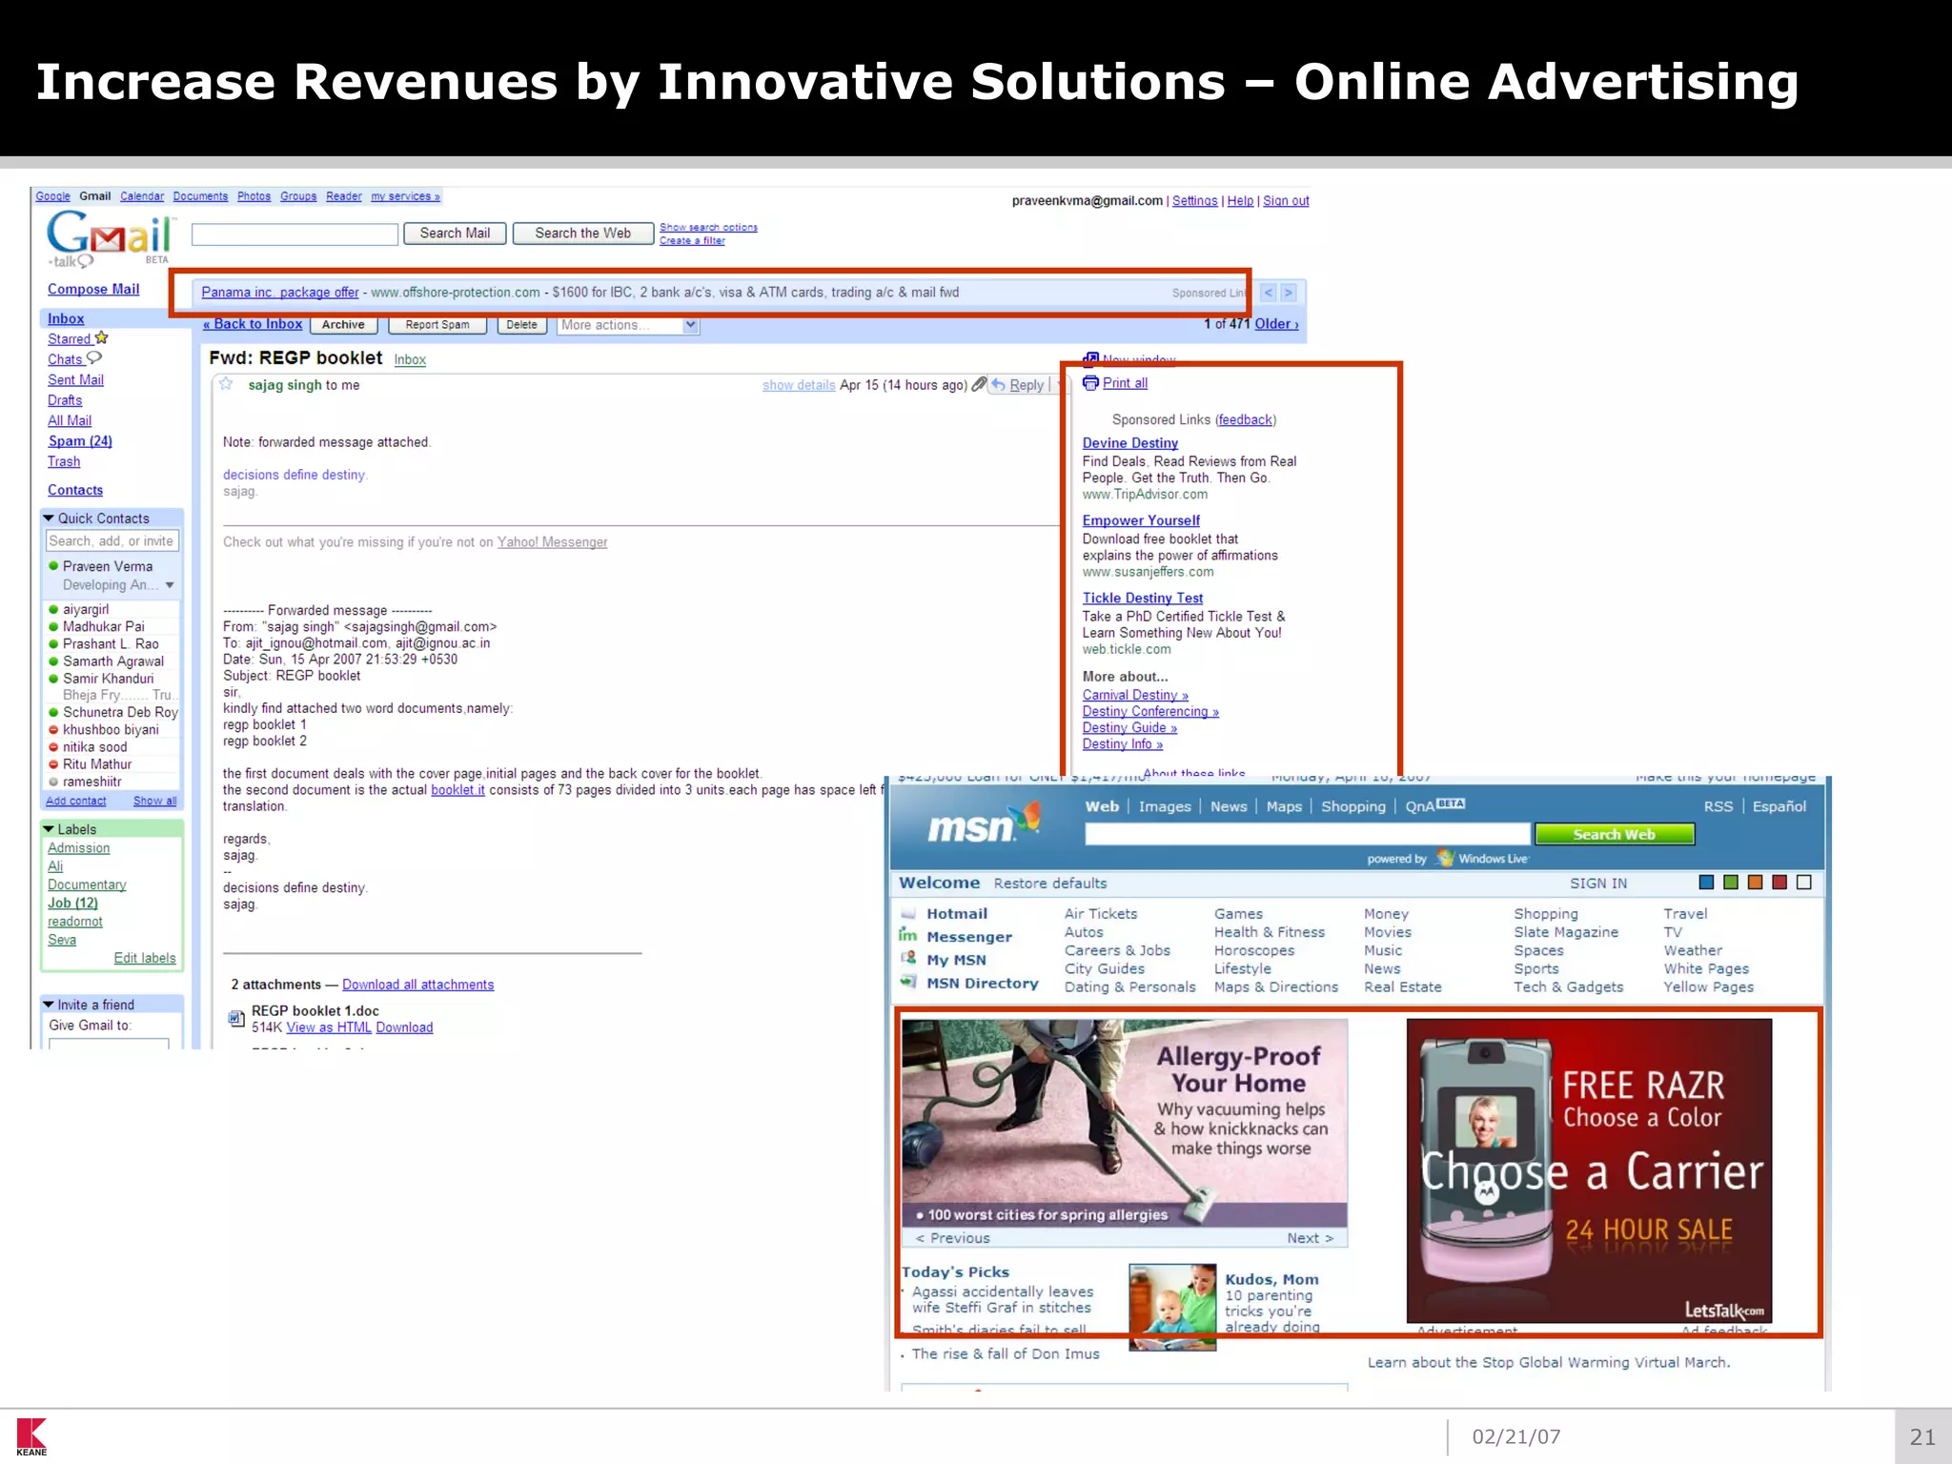Click the Allergy-Proof Your Home image
The height and width of the screenshot is (1464, 1952).
1125,1123
